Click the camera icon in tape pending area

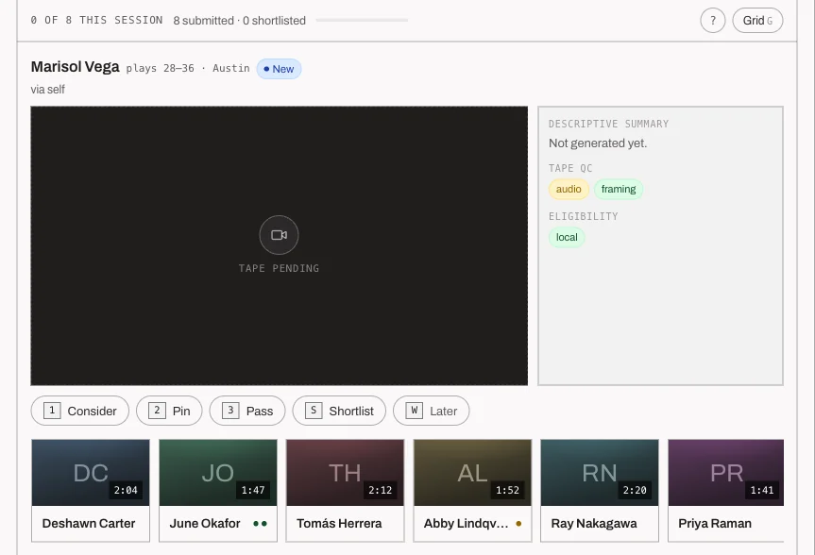coord(280,235)
